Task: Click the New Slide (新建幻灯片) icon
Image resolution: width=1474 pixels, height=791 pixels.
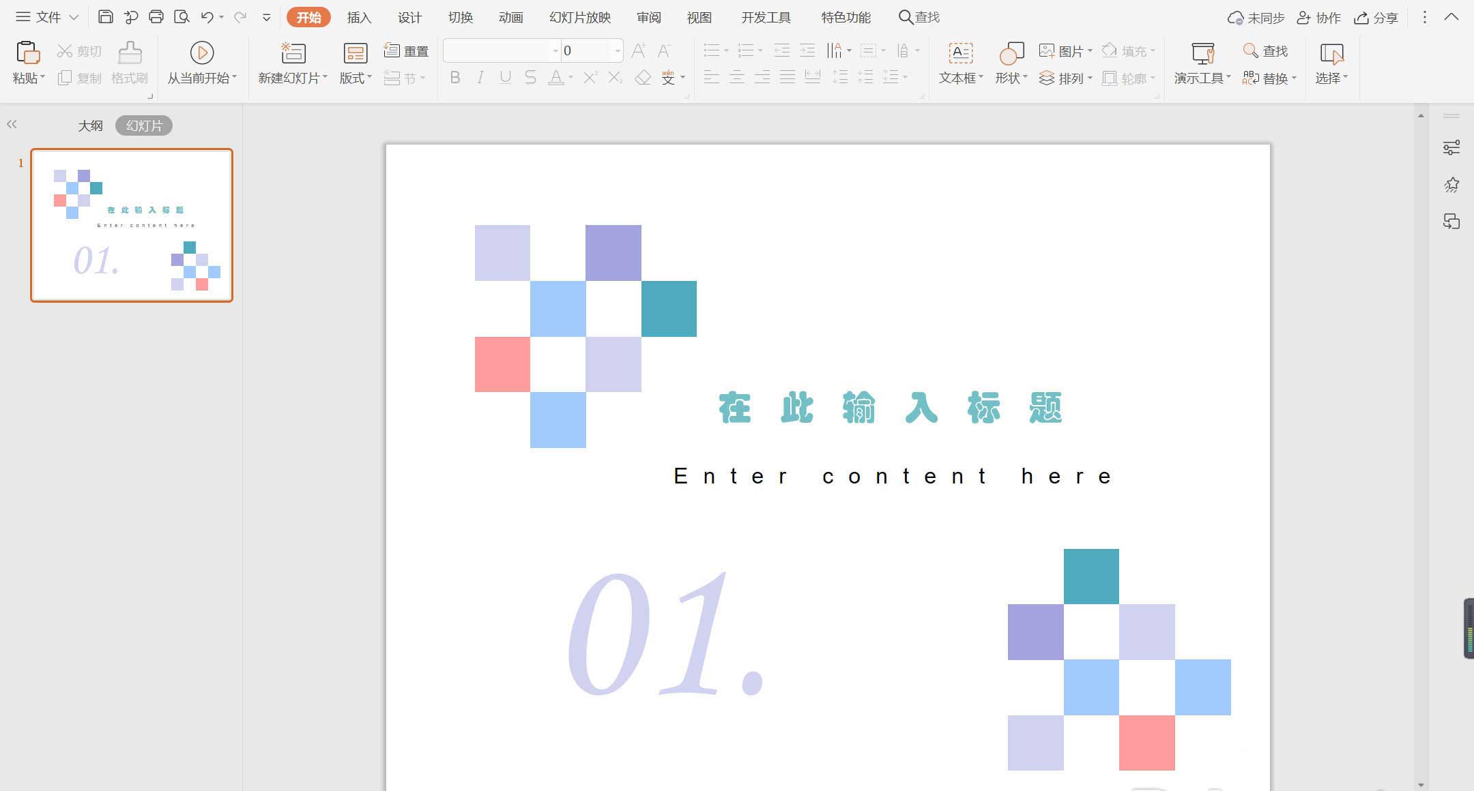Action: tap(293, 53)
